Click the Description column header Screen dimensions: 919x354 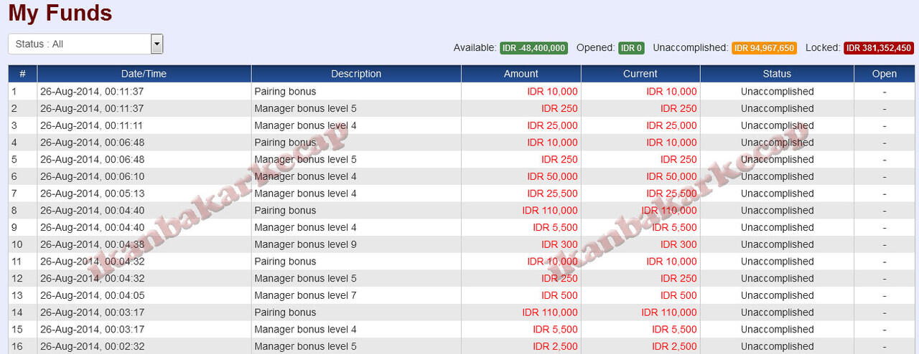click(356, 74)
